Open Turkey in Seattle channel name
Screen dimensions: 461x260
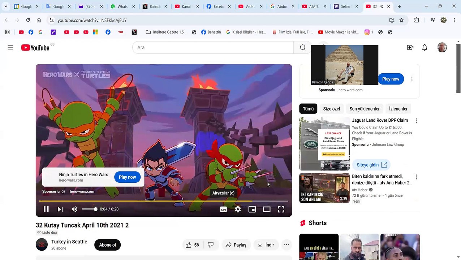point(69,242)
